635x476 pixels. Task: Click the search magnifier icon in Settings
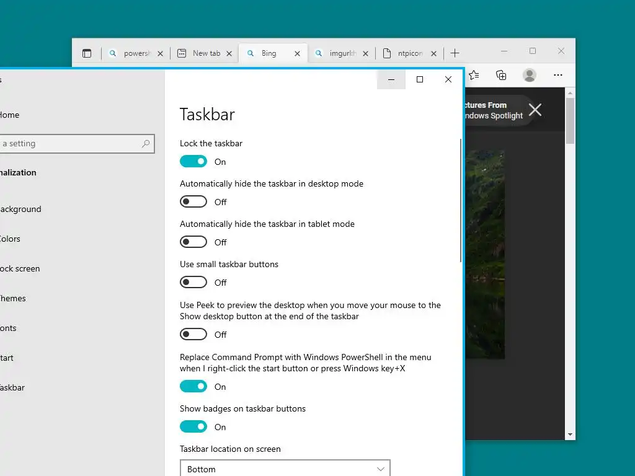[146, 143]
